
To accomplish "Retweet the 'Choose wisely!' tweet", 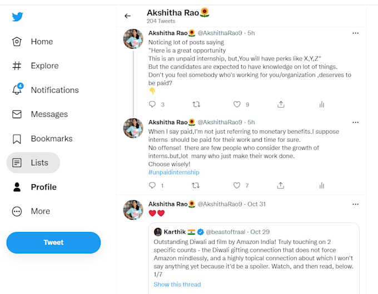I will click(196, 185).
